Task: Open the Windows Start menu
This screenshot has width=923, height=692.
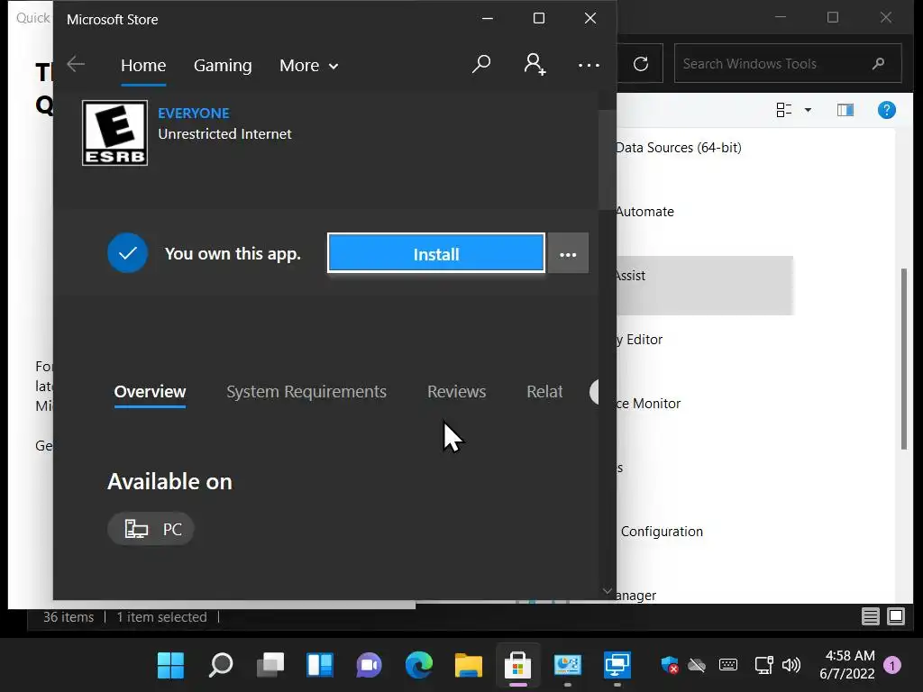Action: click(x=170, y=666)
